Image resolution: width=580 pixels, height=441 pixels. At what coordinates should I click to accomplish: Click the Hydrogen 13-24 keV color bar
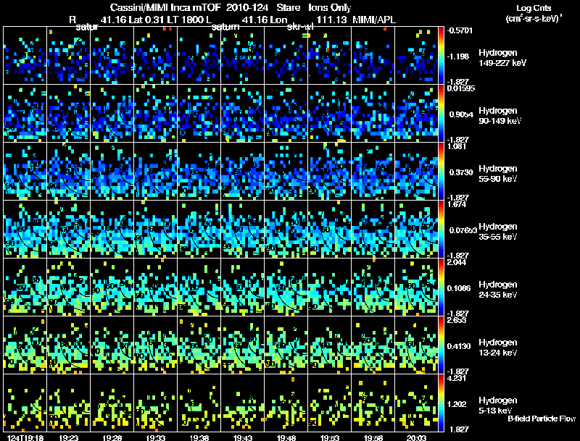(441, 345)
